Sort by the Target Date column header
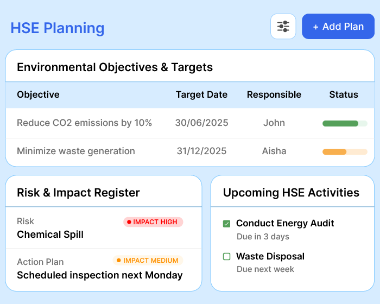This screenshot has height=304, width=380. [x=201, y=94]
